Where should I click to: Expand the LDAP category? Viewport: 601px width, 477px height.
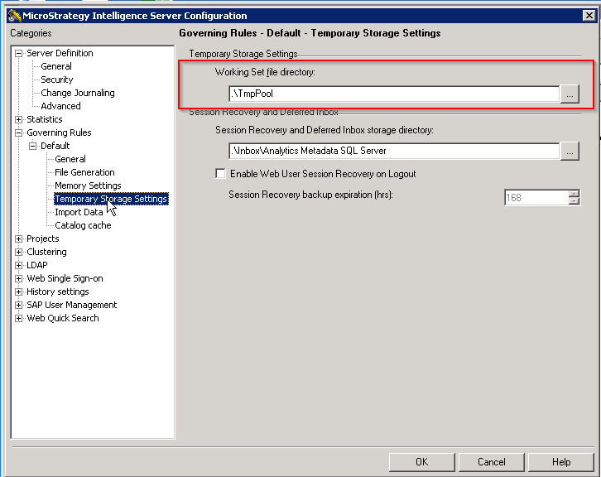point(19,265)
